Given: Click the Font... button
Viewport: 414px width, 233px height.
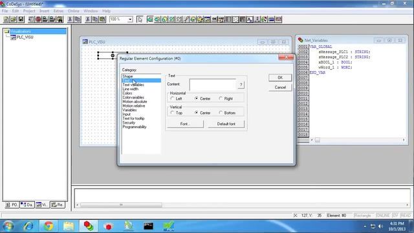Looking at the screenshot, I should coord(185,124).
